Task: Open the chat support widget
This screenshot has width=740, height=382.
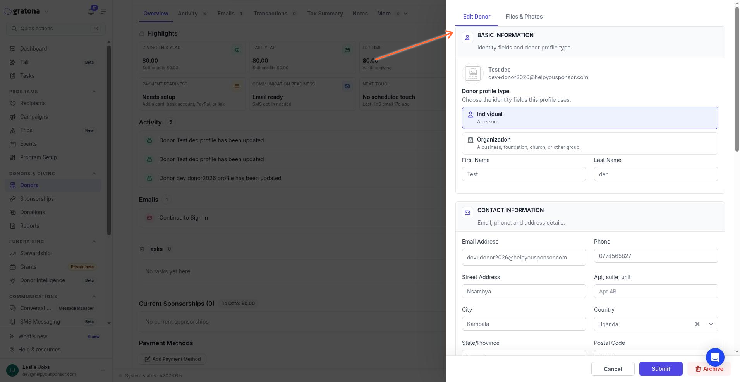Action: 715,357
